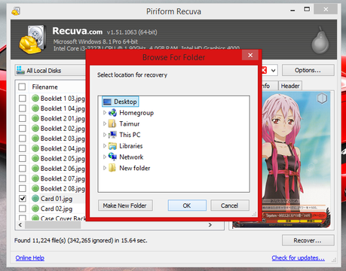Check the box for Booklet 1 04.jpg
This screenshot has width=346, height=271.
[x=23, y=108]
